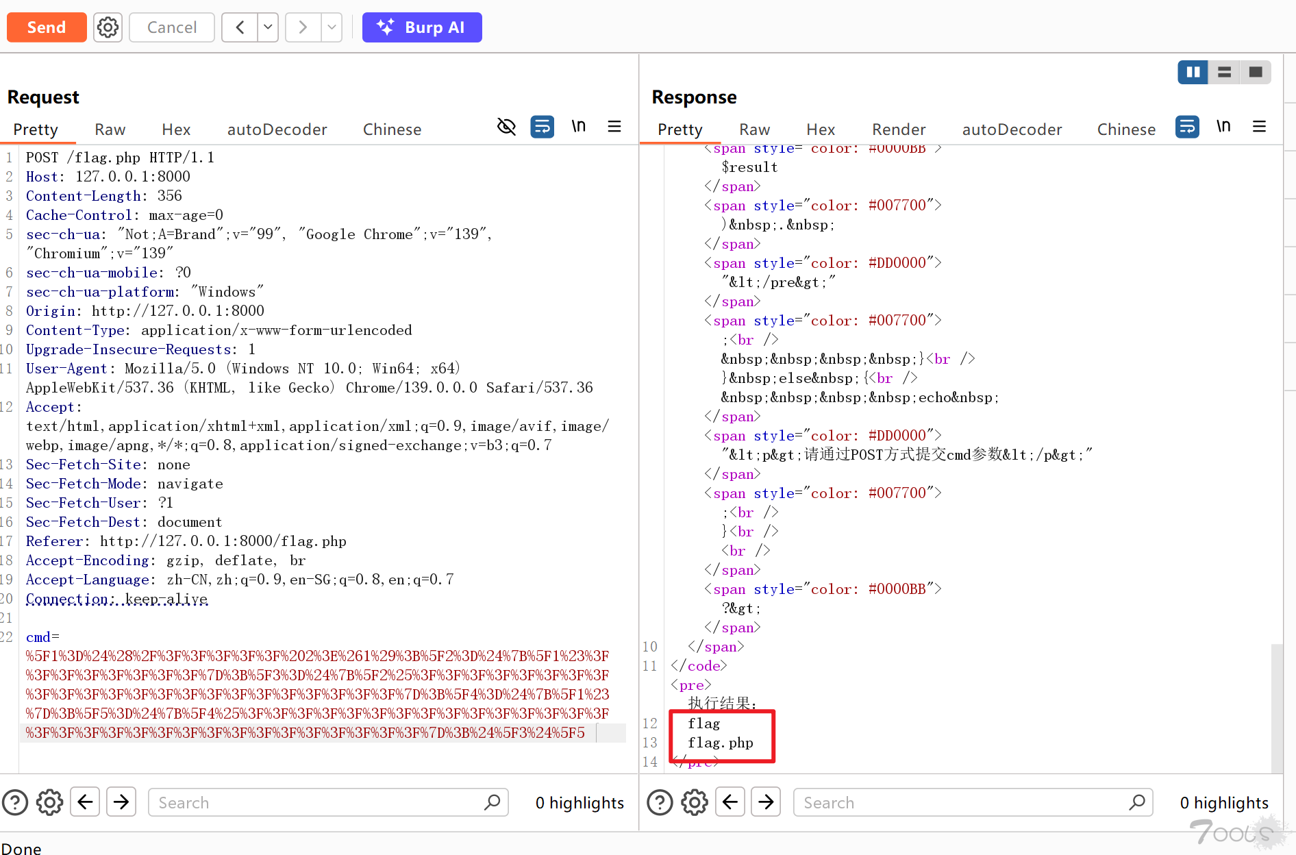The height and width of the screenshot is (855, 1296).
Task: Click Response pane 0 highlights label
Action: point(1224,802)
